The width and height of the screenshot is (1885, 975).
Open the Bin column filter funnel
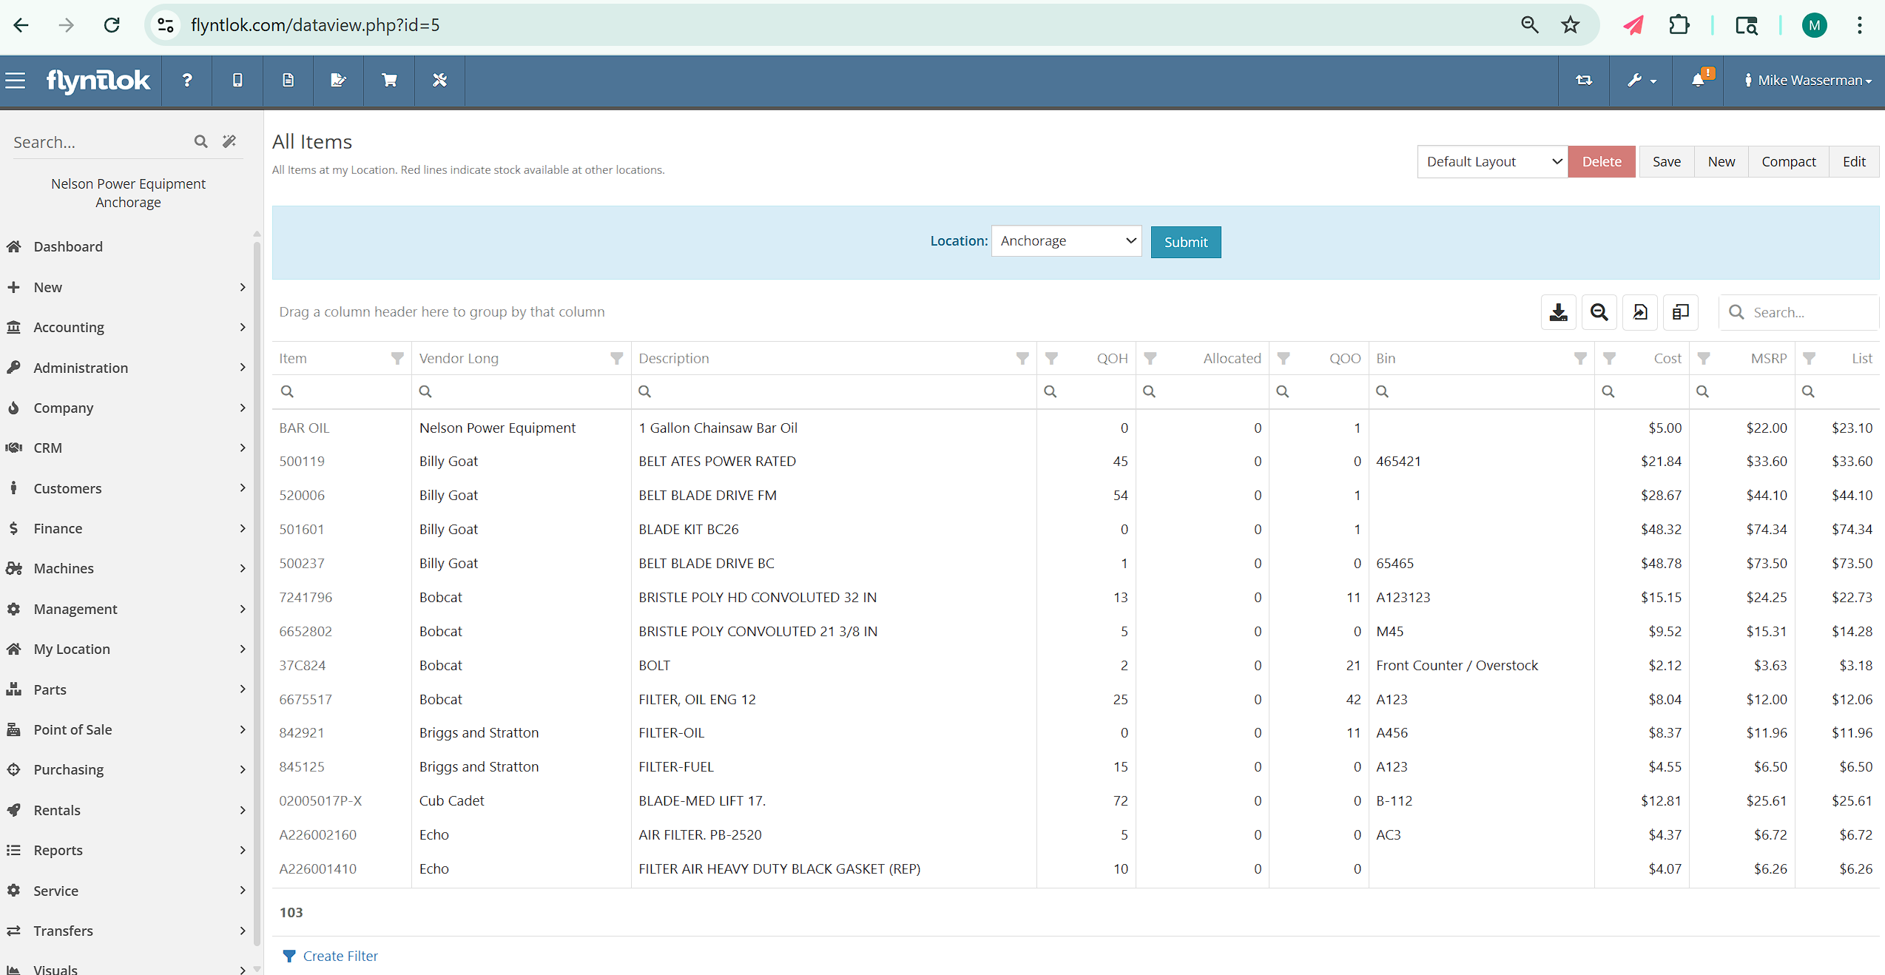coord(1580,359)
